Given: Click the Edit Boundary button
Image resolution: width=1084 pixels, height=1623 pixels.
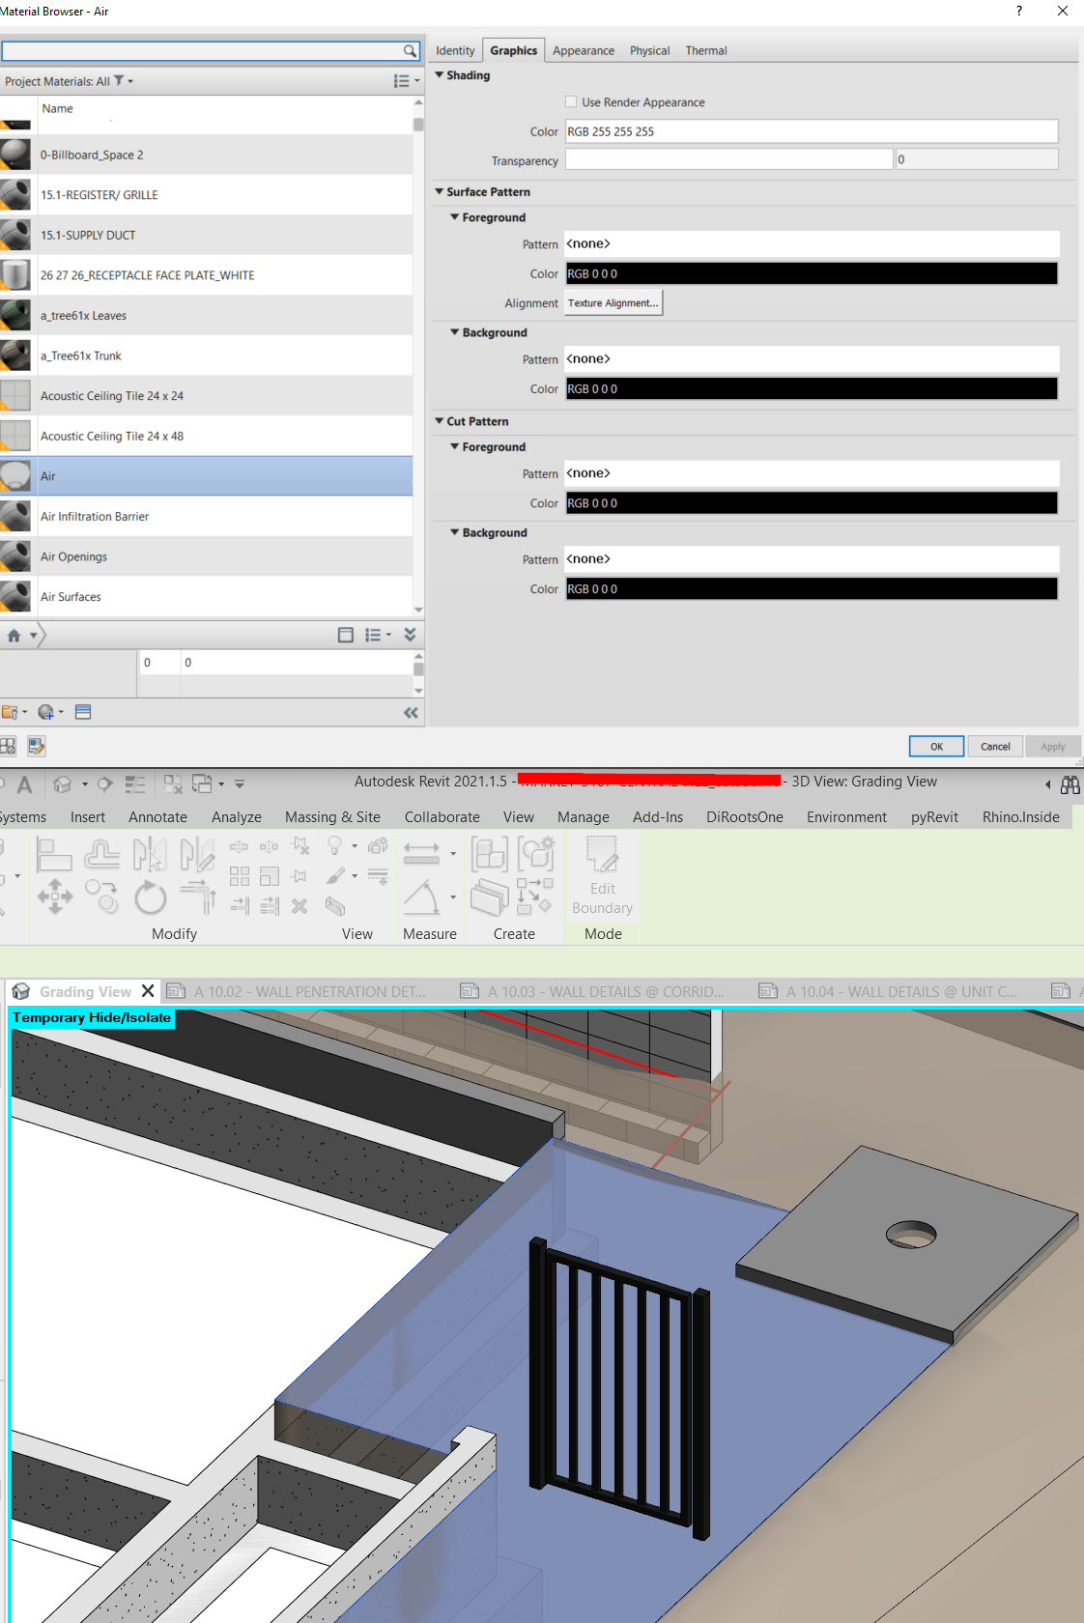Looking at the screenshot, I should 602,876.
